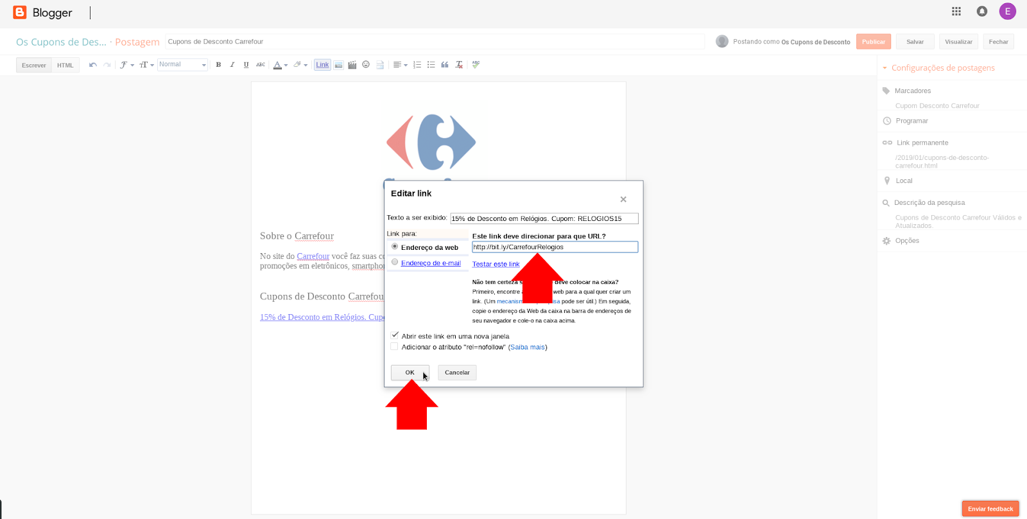Open the Google apps grid
The width and height of the screenshot is (1027, 519).
(x=956, y=11)
